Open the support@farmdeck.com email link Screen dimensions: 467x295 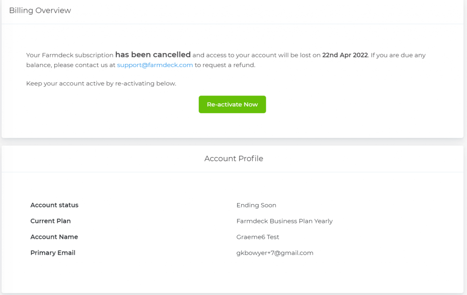155,65
